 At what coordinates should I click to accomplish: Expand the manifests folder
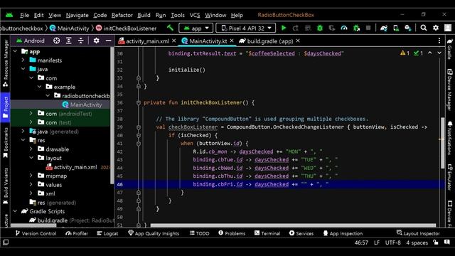[x=23, y=60]
